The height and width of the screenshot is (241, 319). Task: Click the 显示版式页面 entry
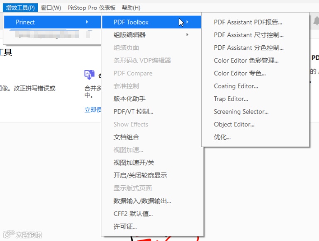coord(151,188)
